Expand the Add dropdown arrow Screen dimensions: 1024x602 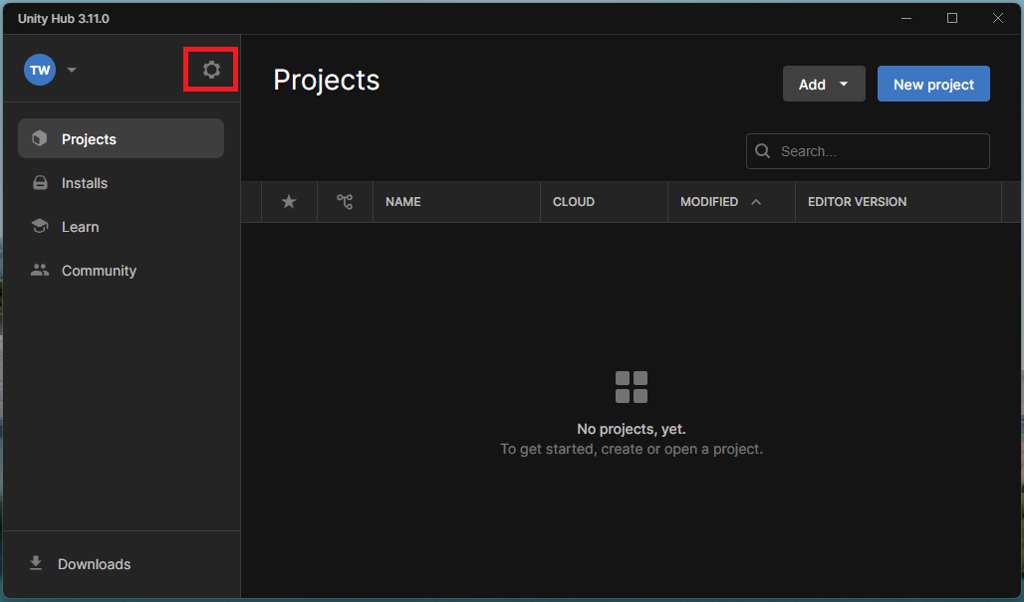(x=844, y=85)
